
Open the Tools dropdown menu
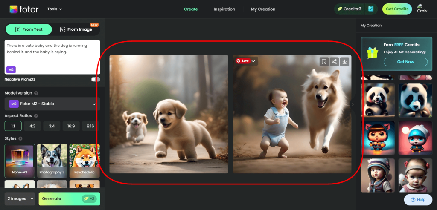(55, 9)
